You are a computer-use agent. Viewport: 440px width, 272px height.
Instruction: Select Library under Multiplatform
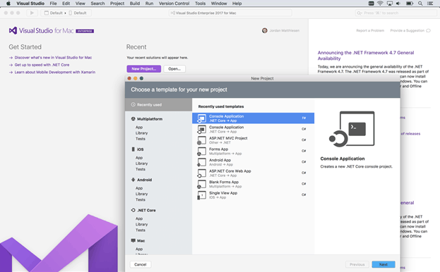(x=141, y=133)
